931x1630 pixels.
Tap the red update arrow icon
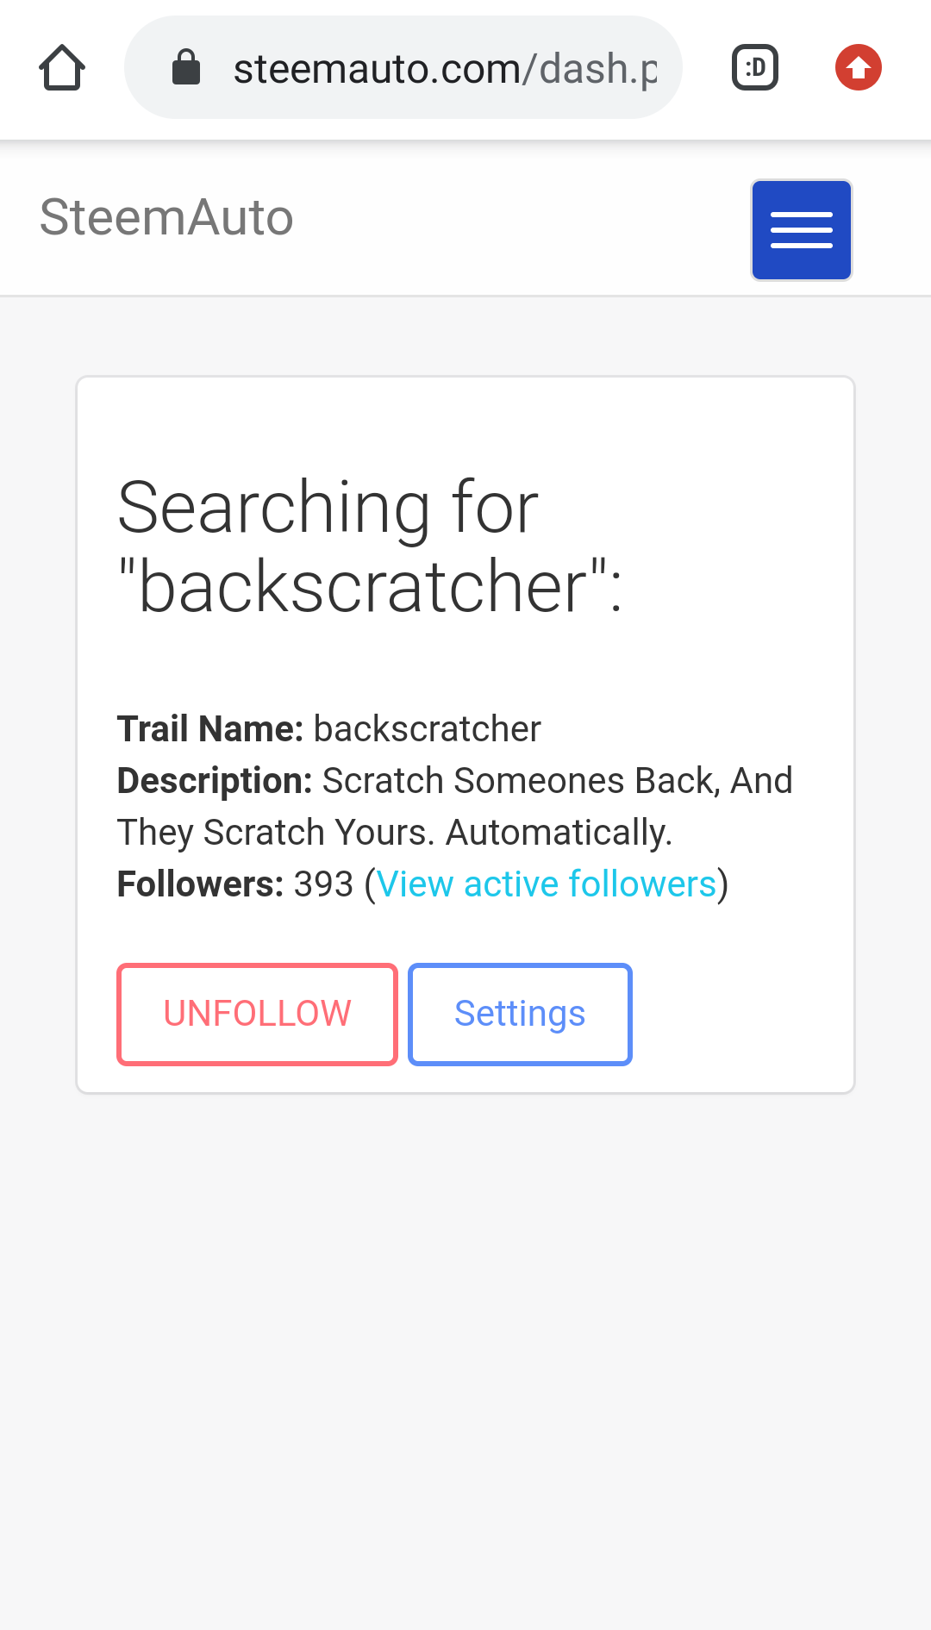(x=858, y=67)
